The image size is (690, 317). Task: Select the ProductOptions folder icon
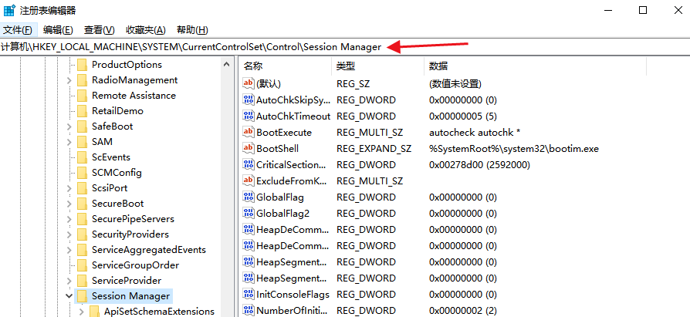pyautogui.click(x=83, y=65)
